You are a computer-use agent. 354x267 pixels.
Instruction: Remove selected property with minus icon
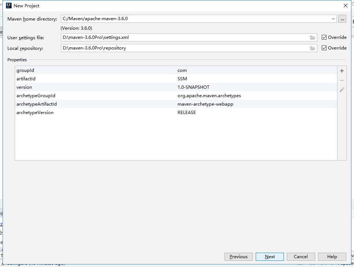[x=342, y=80]
